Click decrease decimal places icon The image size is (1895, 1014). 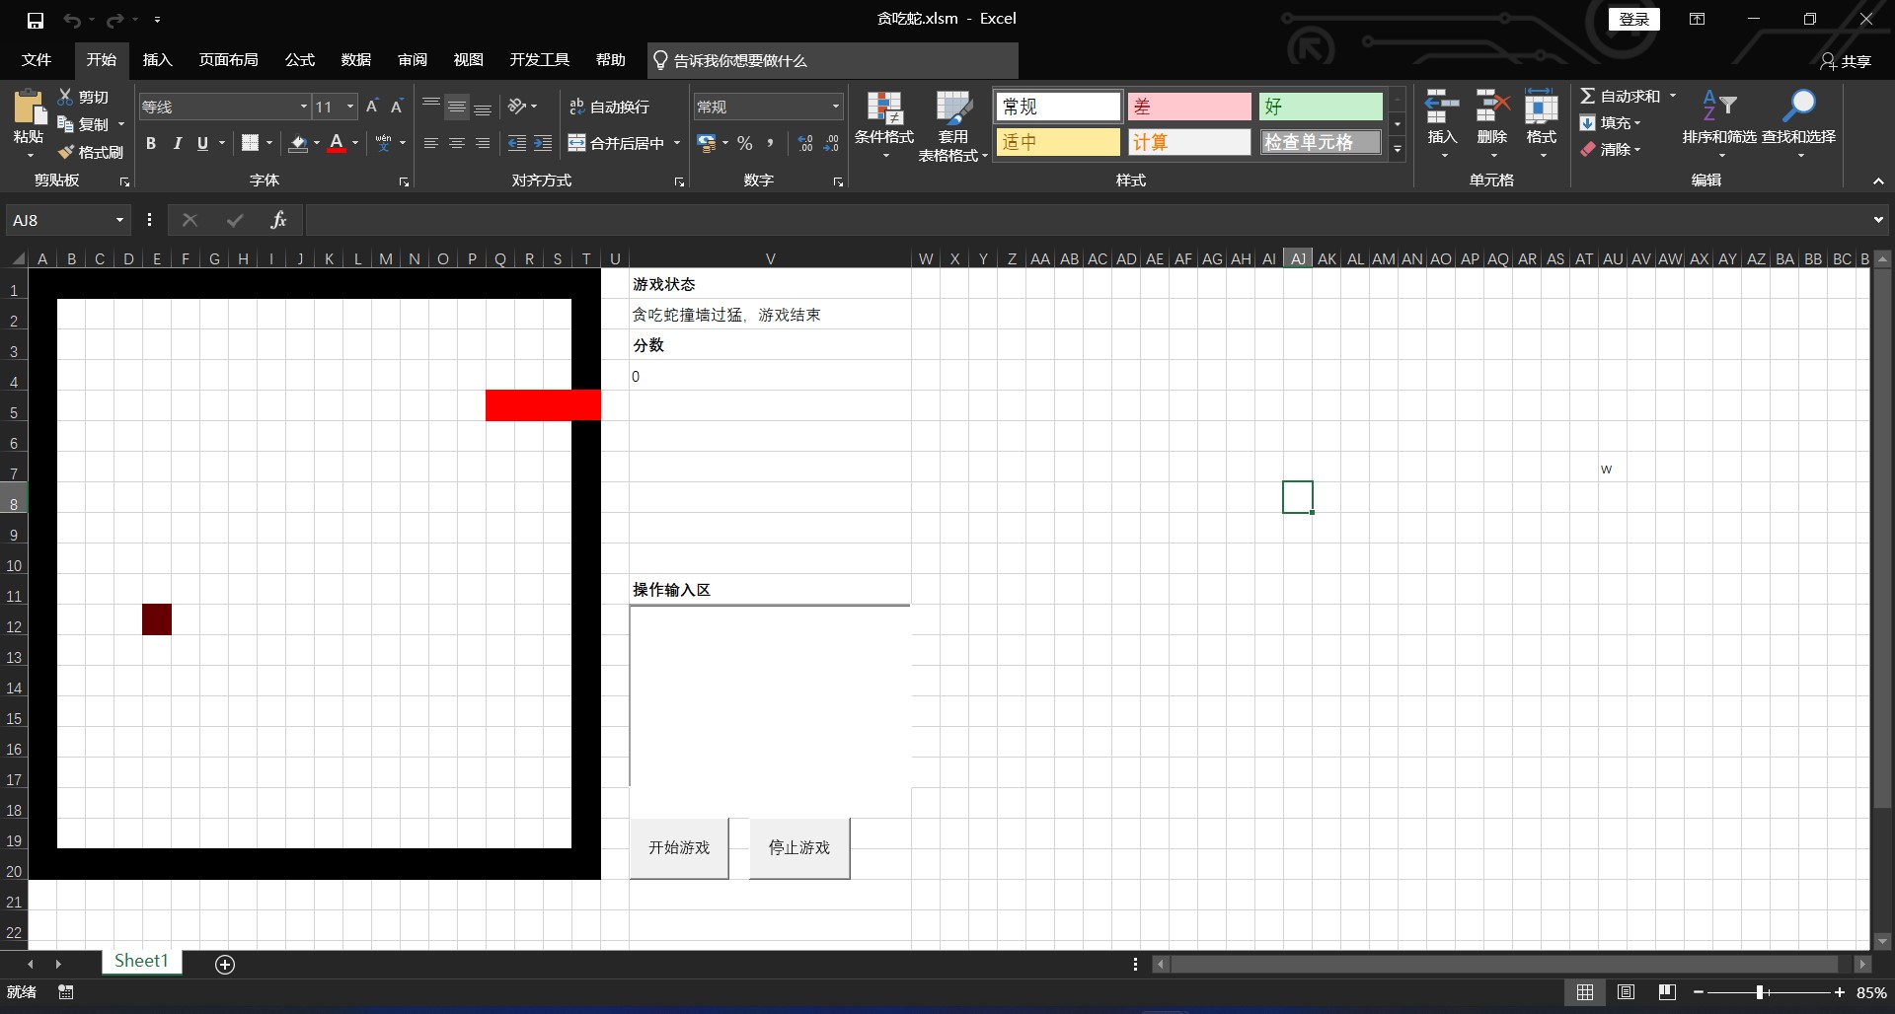tap(831, 143)
